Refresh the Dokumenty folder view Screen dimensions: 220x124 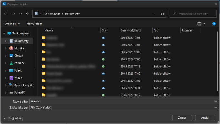pos(162,14)
